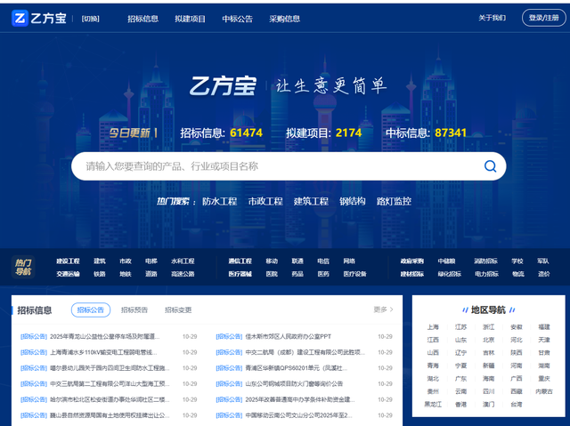The height and width of the screenshot is (426, 570).
Task: Choose 江苏 in region navigation
Action: coord(460,327)
